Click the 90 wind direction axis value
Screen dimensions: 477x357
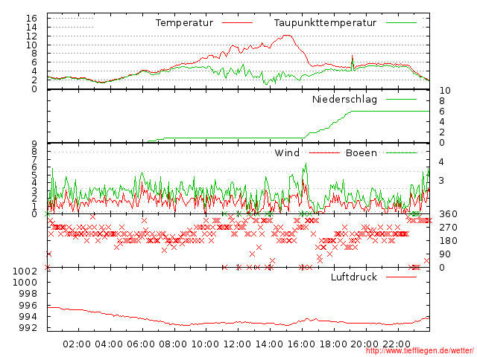click(445, 254)
